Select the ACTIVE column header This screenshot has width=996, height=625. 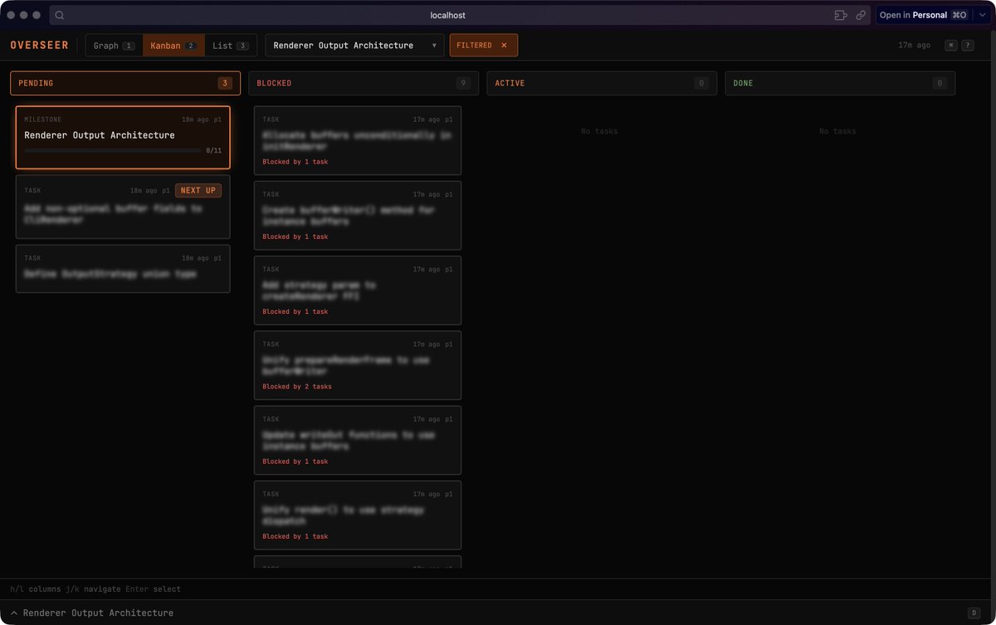click(602, 83)
